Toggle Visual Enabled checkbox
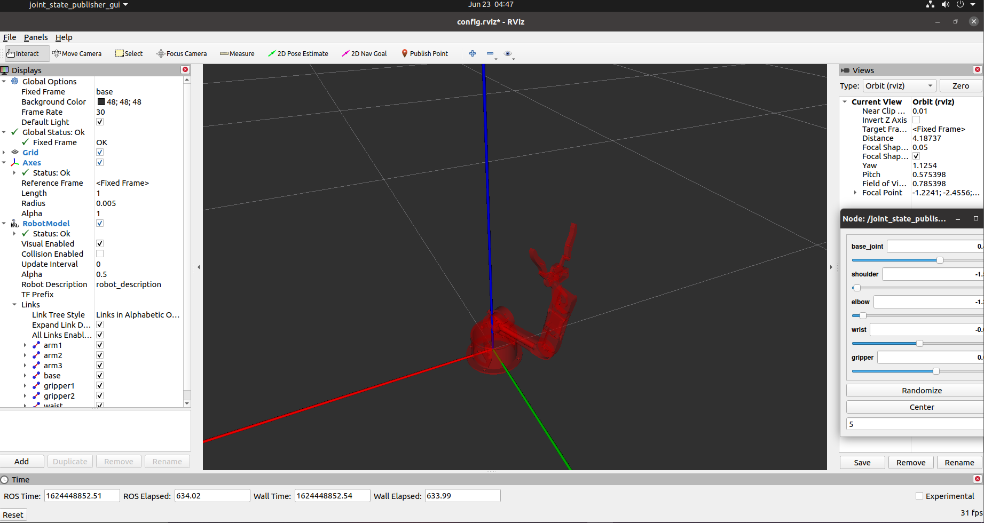The width and height of the screenshot is (984, 523). click(x=100, y=244)
